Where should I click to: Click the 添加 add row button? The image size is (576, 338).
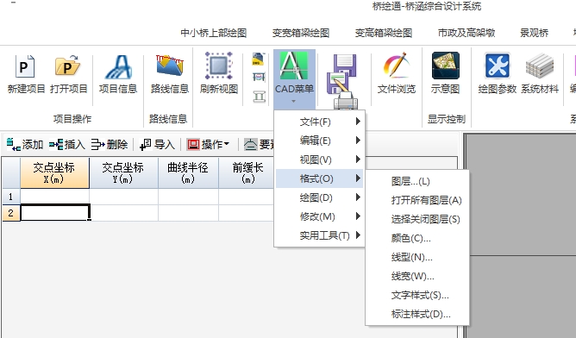(25, 144)
